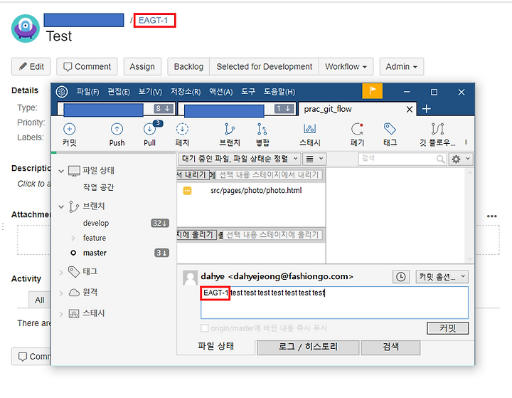The height and width of the screenshot is (398, 512).
Task: Click the Unstage Selected (선택 내용 스테이지에서 내리기) button
Action: 269,175
